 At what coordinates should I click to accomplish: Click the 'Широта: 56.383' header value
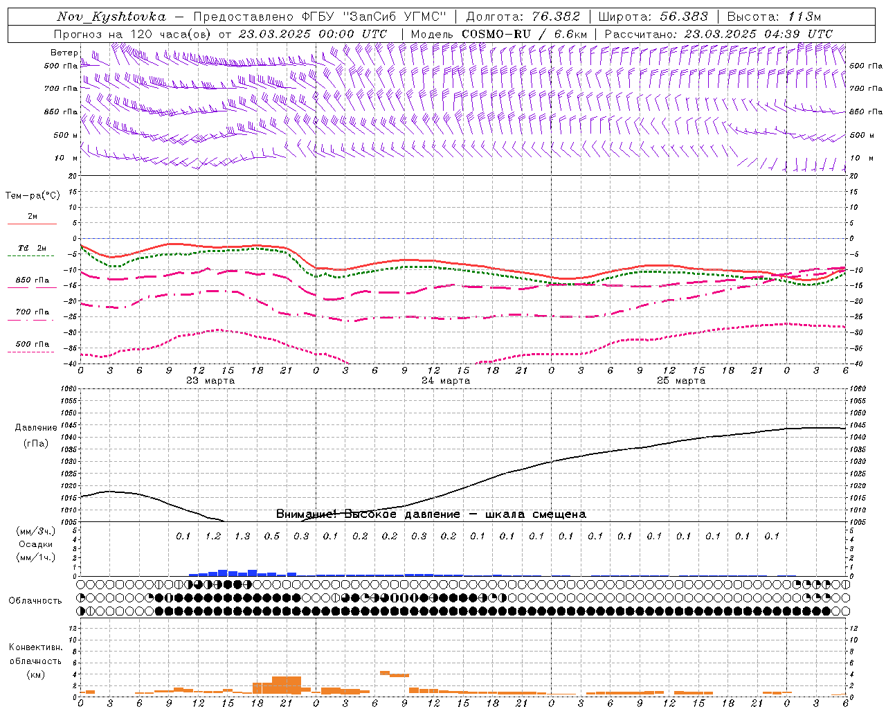(653, 17)
